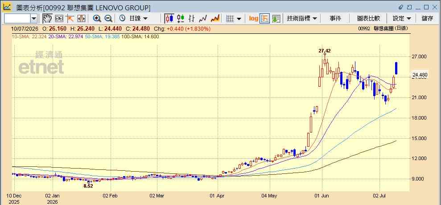441x205 pixels.
Task: Toggle the green volume panel icon
Action: coord(276,19)
